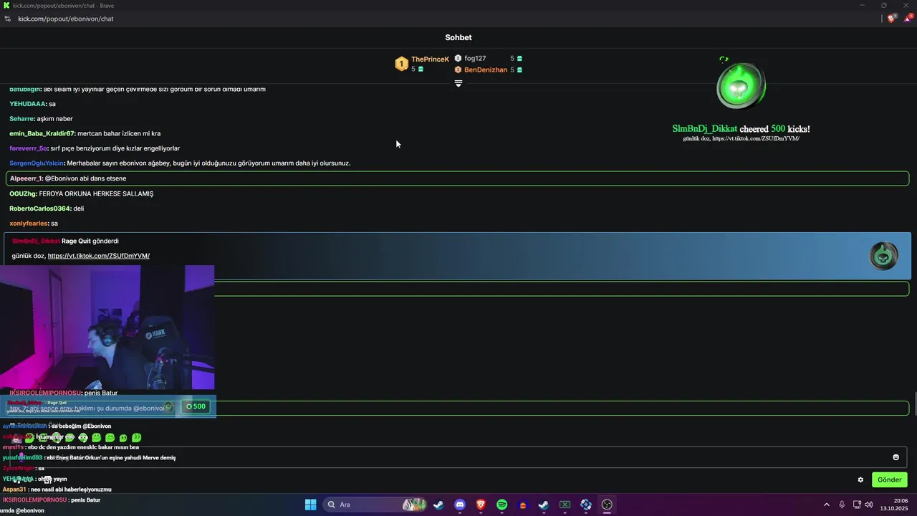Click the gift icon next to fog127's score
This screenshot has width=917, height=516.
pyautogui.click(x=519, y=58)
